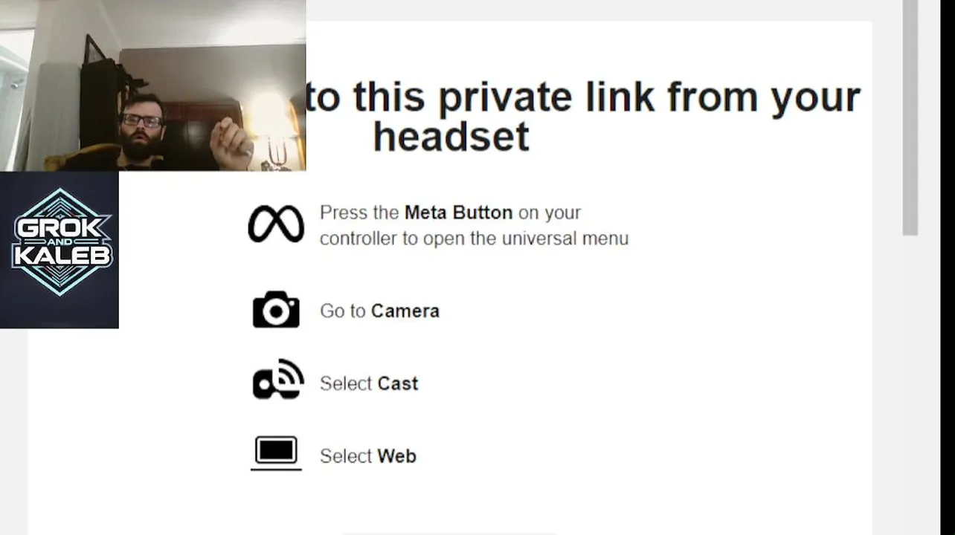
Task: Click the laptop Web icon
Action: tap(276, 453)
